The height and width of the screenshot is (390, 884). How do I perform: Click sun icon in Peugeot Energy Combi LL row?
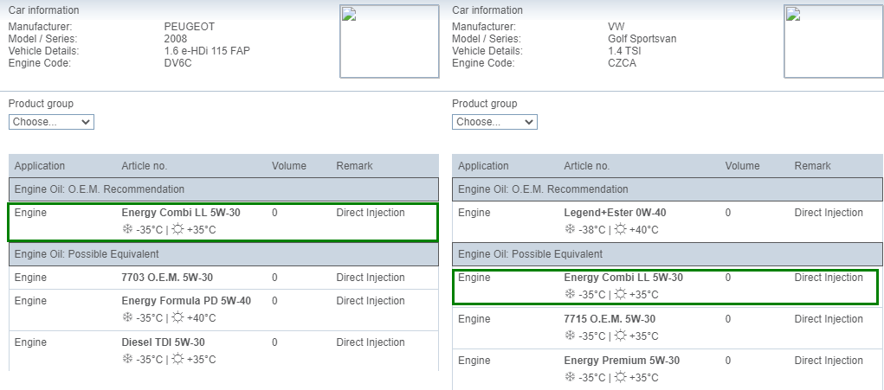(x=177, y=230)
